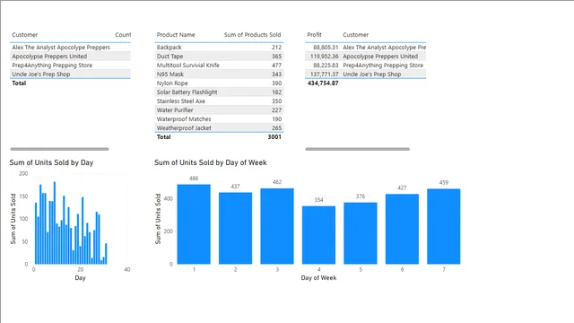
Task: Select the Day of Week 5 bar (376)
Action: (x=361, y=233)
